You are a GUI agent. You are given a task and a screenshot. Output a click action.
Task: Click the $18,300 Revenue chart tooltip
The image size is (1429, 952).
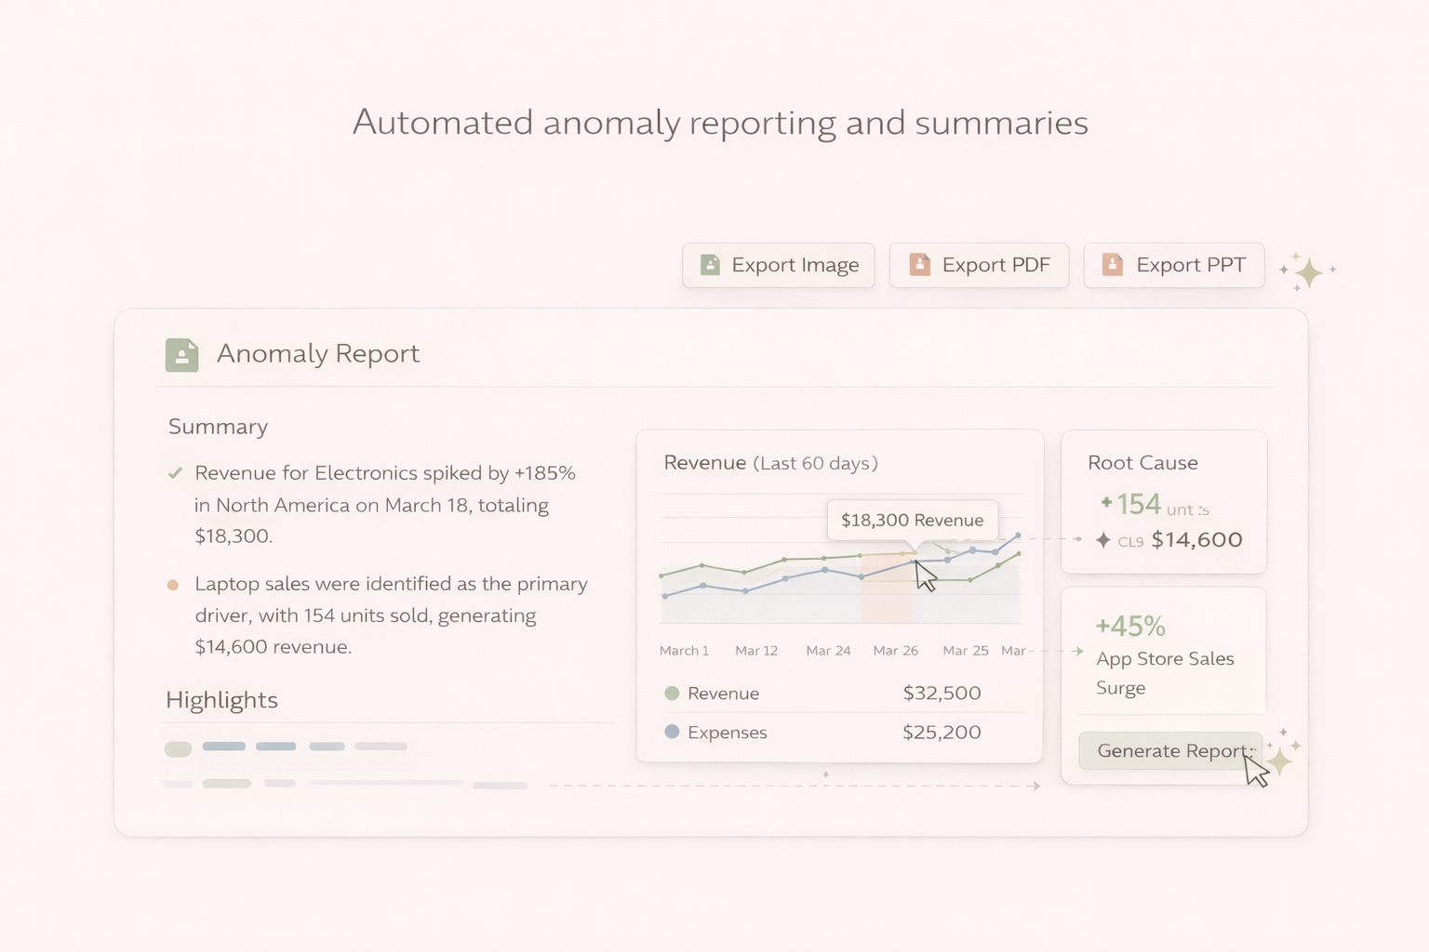tap(912, 520)
